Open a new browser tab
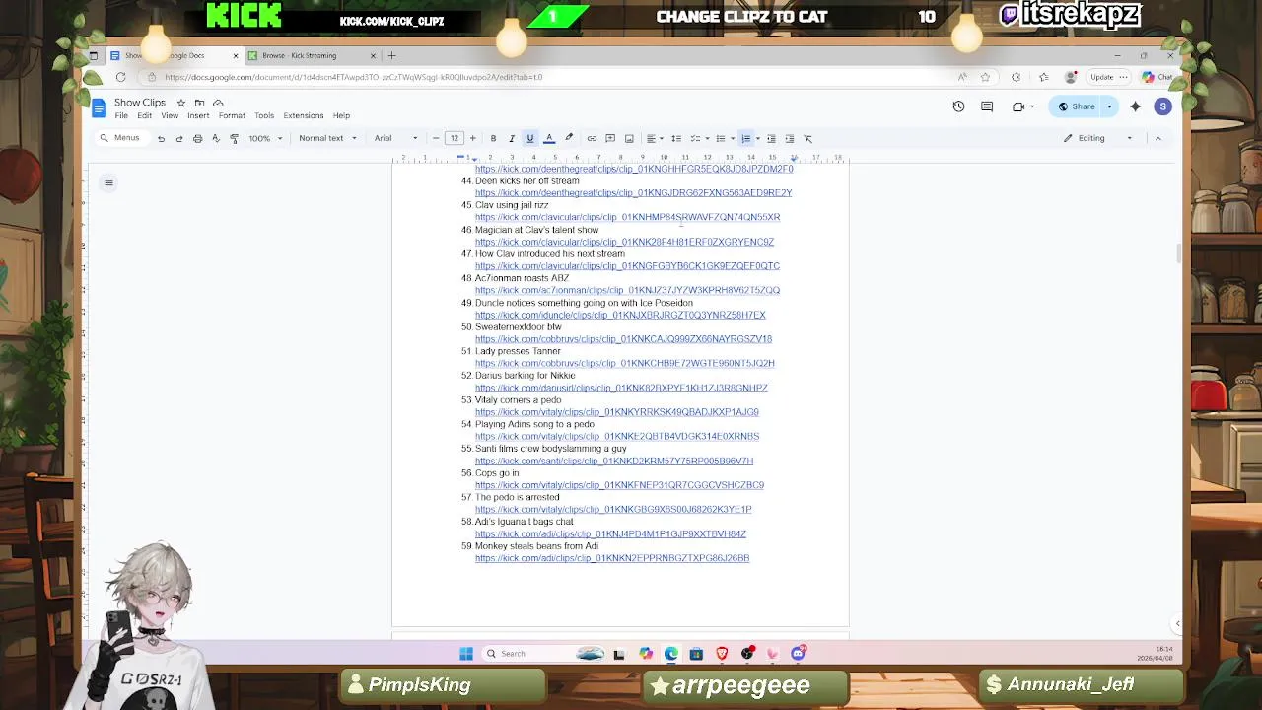 (391, 55)
